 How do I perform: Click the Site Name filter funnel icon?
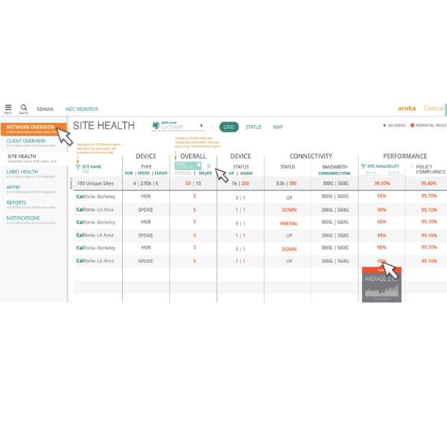78,167
